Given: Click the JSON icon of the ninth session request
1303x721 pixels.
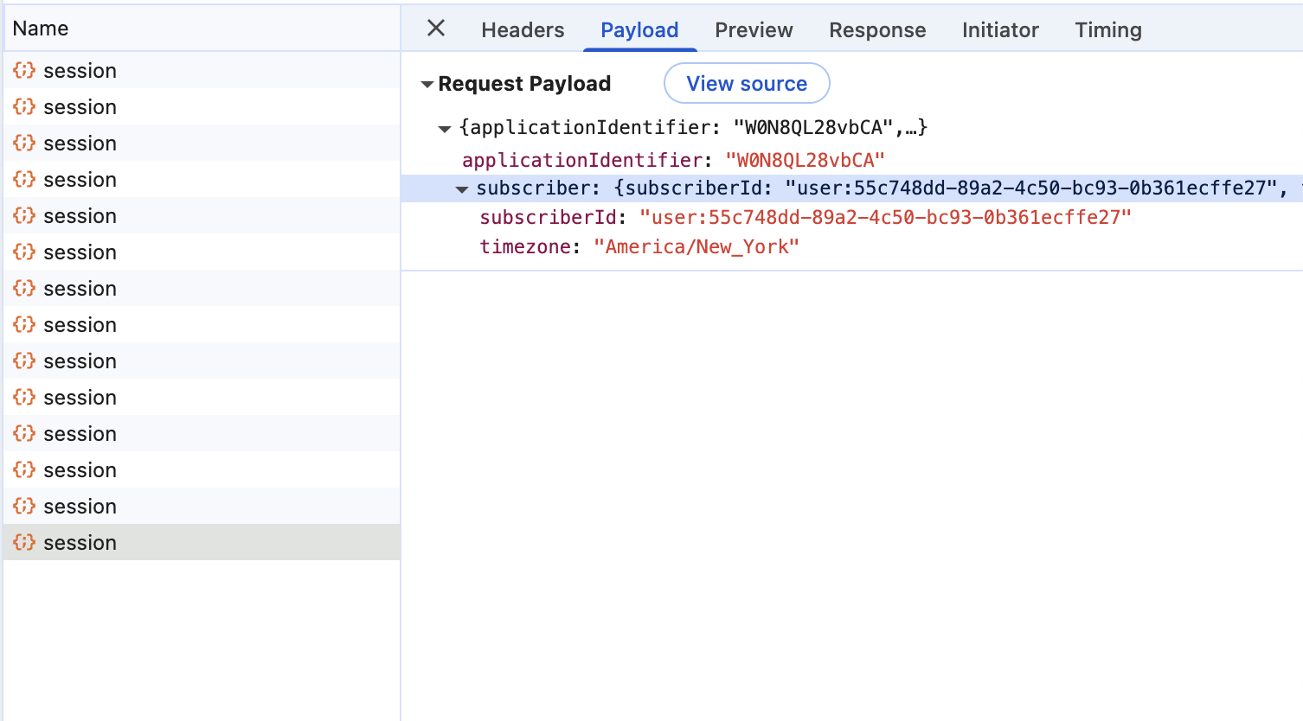Looking at the screenshot, I should [x=24, y=360].
